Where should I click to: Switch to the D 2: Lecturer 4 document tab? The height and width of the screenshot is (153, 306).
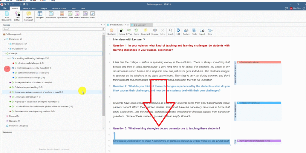tap(140, 25)
